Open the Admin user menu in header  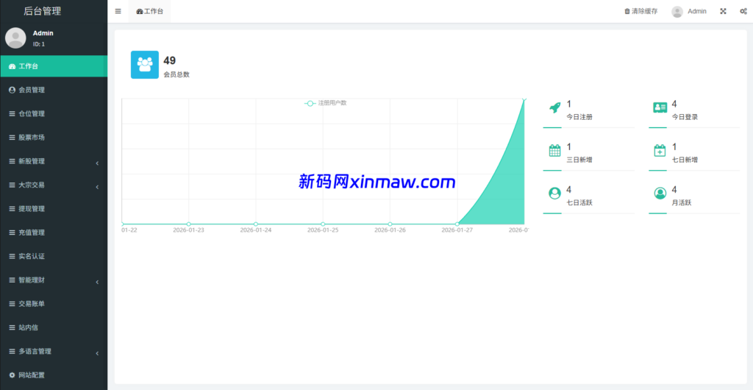click(688, 12)
